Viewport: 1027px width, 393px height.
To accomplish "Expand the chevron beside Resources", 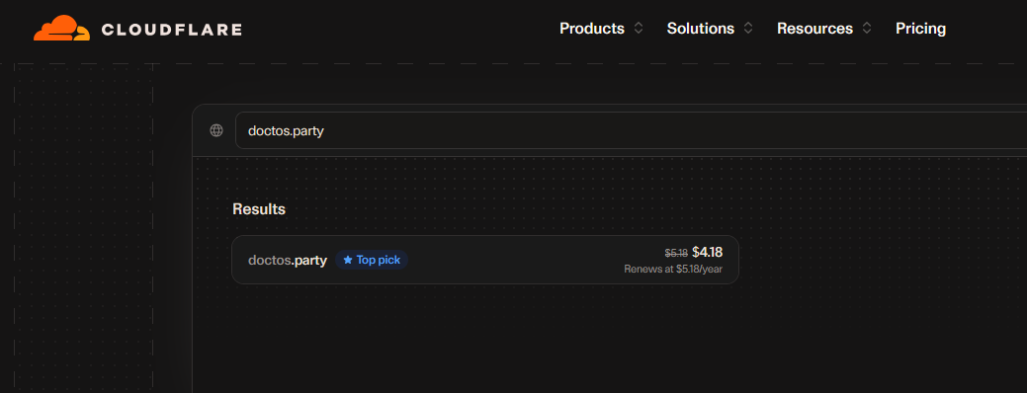I will pyautogui.click(x=867, y=29).
